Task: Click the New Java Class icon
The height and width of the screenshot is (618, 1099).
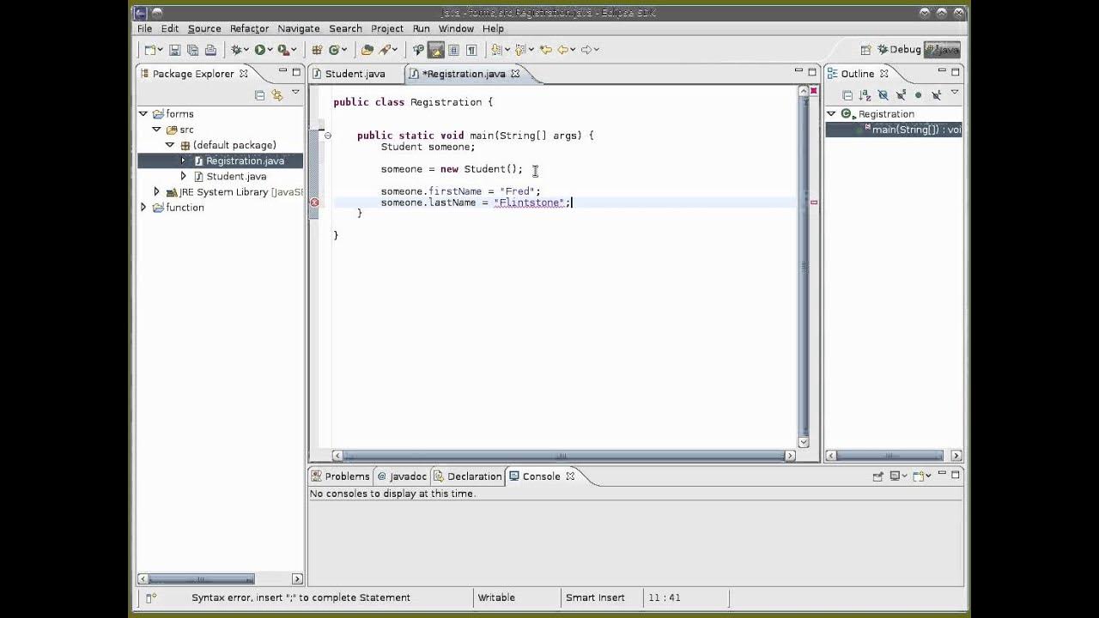Action: 334,50
